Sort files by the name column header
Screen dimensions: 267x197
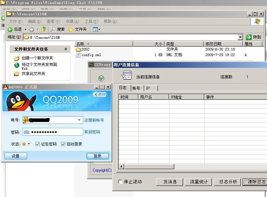tap(104, 44)
